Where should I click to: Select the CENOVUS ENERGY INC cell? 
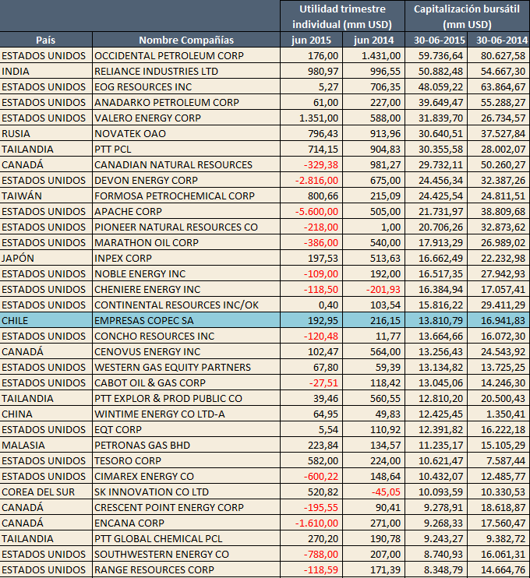186,351
